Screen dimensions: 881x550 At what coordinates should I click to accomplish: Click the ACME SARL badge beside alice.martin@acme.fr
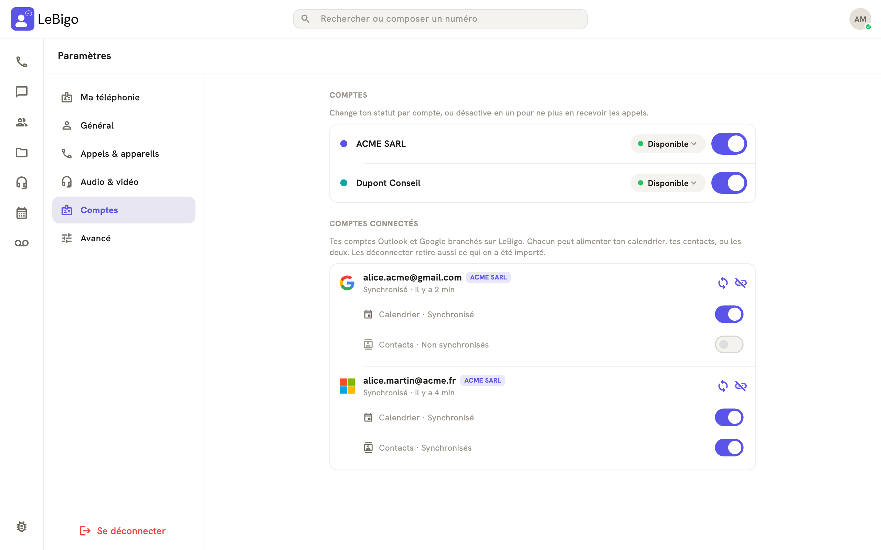coord(482,380)
